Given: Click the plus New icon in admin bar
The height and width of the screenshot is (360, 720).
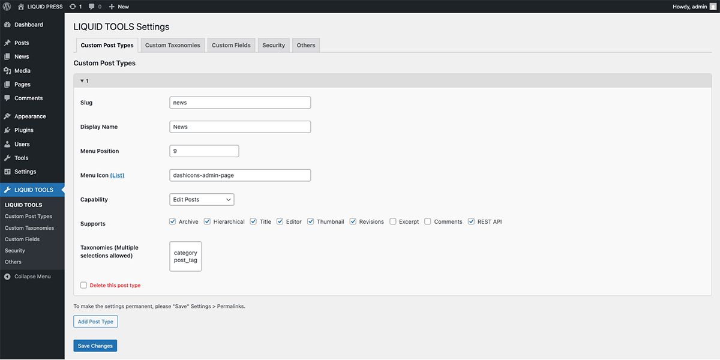Looking at the screenshot, I should pos(112,7).
